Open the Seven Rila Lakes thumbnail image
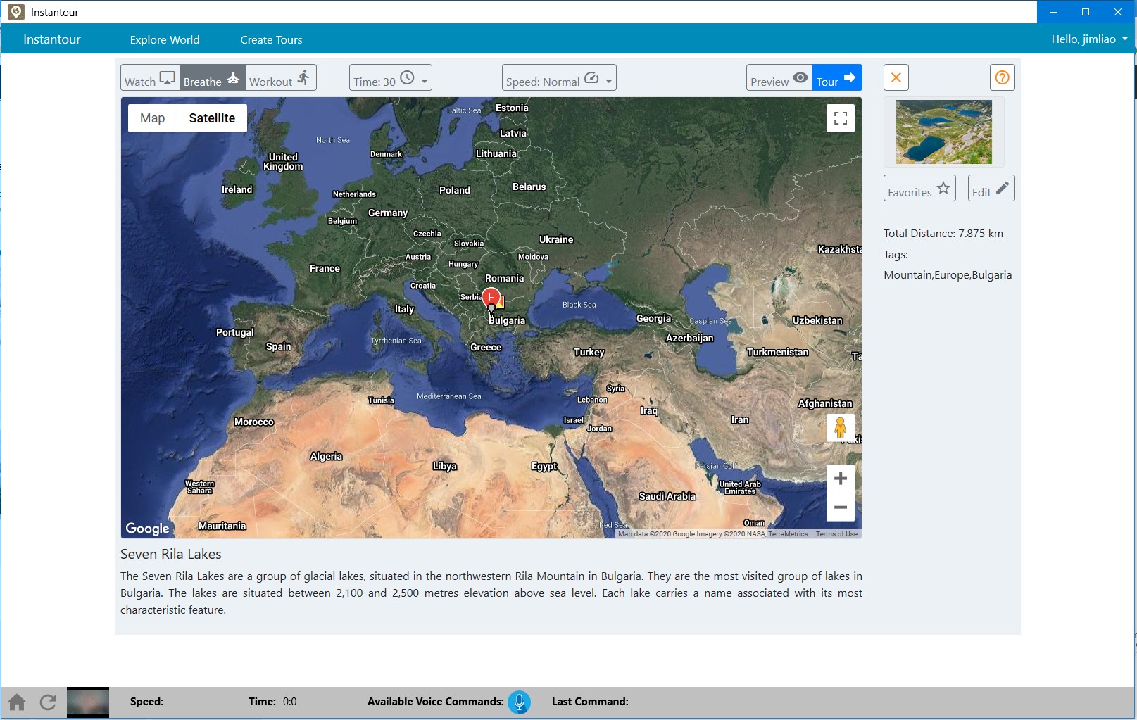This screenshot has width=1137, height=720. click(x=943, y=132)
